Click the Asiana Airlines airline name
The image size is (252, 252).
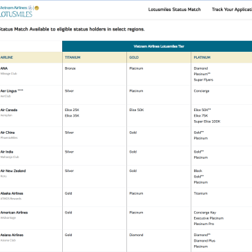[x=12, y=235]
